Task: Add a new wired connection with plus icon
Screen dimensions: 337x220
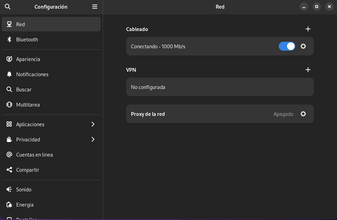Action: pos(308,29)
